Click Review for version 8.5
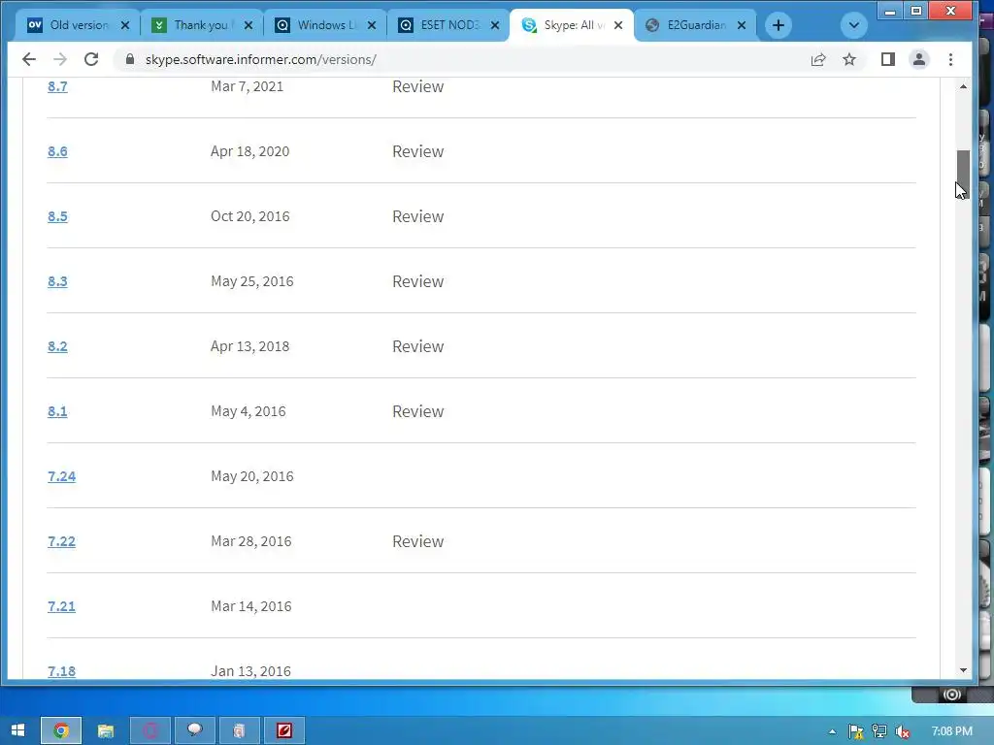The height and width of the screenshot is (745, 994). [417, 216]
